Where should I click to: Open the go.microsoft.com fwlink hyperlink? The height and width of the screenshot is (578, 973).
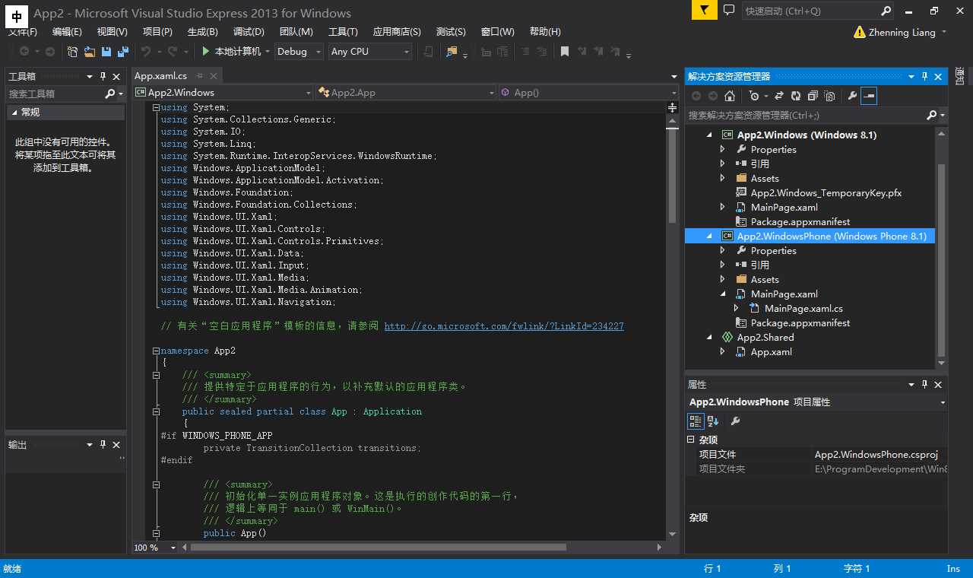click(x=504, y=326)
